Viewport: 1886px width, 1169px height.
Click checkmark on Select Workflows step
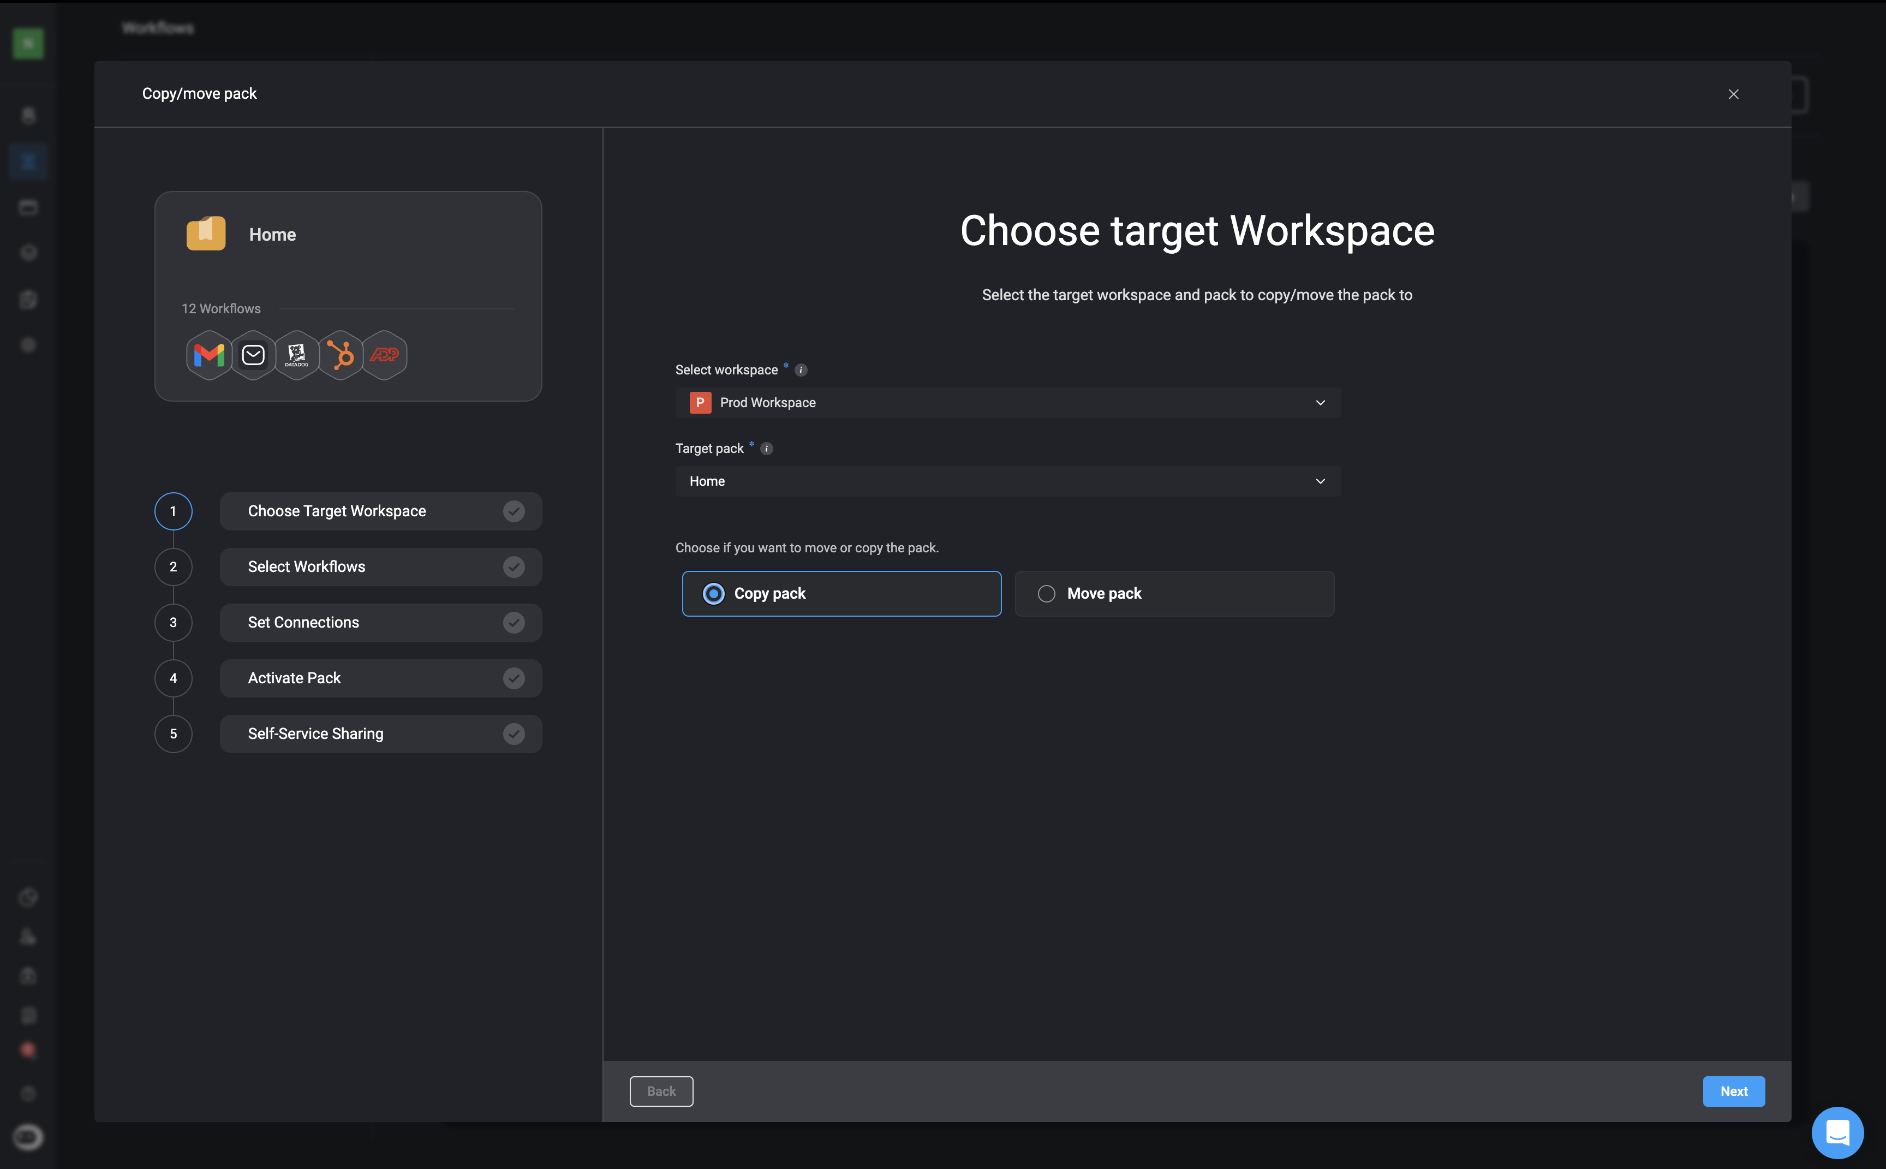[x=514, y=566]
